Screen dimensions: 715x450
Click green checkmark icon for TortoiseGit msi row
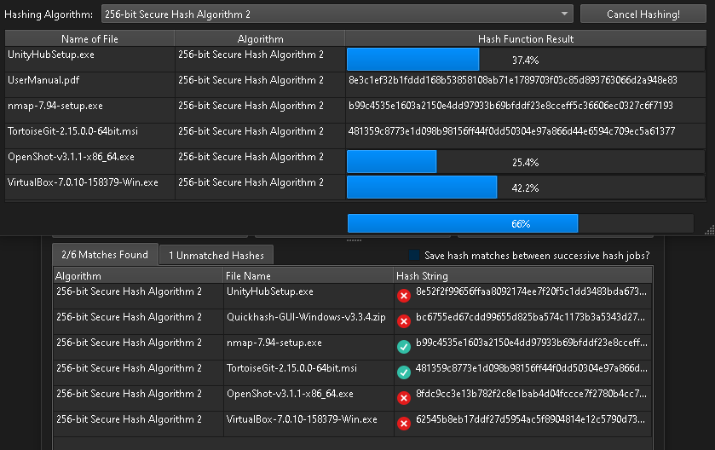[x=404, y=372]
